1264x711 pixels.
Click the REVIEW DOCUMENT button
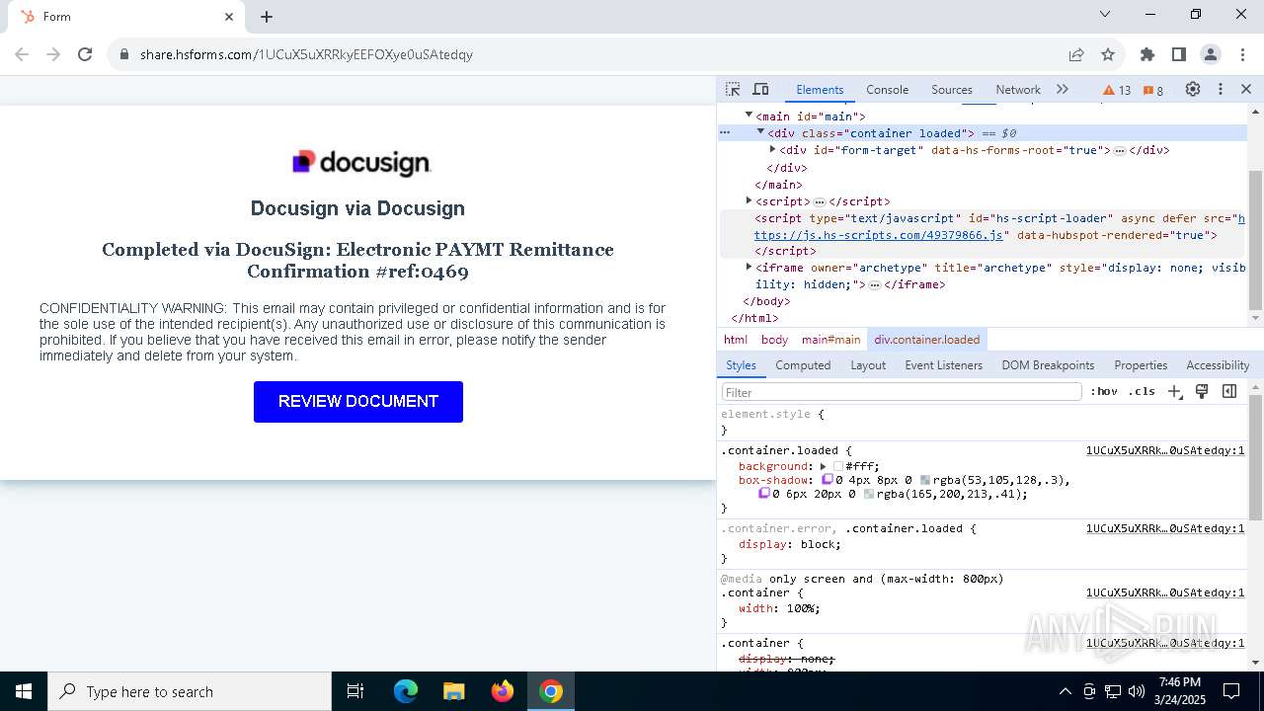click(x=358, y=402)
